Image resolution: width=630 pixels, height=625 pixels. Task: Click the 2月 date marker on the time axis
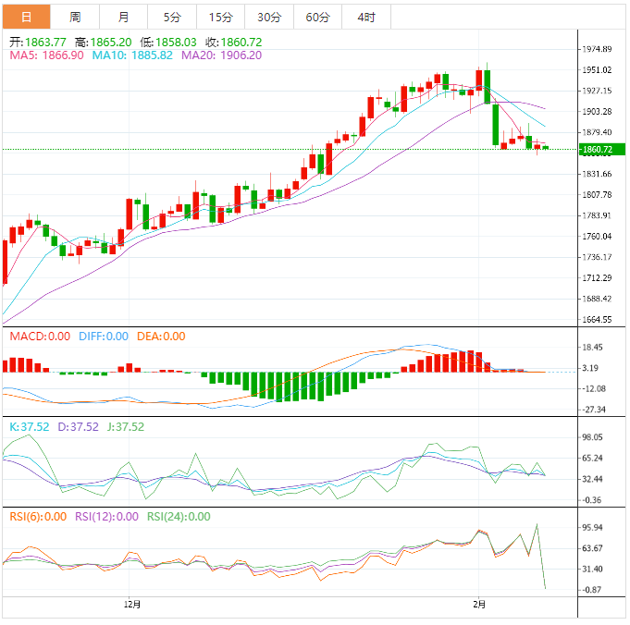point(477,605)
